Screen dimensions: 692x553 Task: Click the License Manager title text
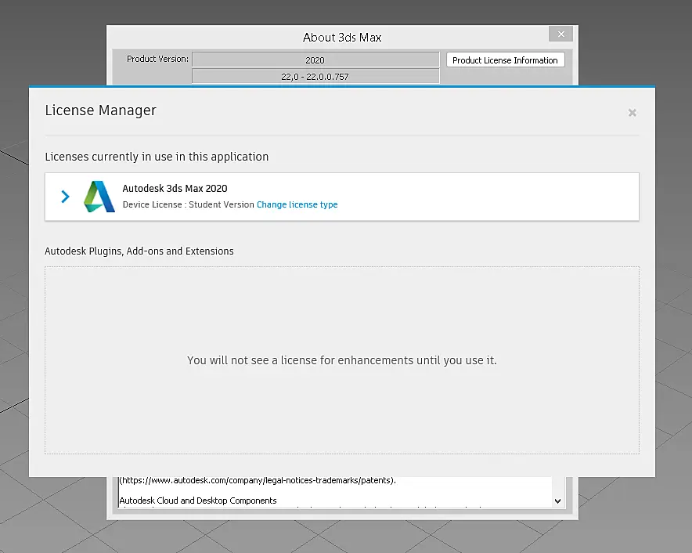click(101, 110)
